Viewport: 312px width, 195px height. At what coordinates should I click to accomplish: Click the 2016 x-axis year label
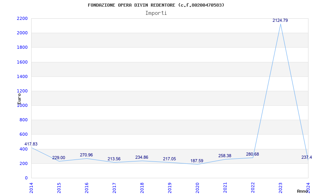[87, 188]
